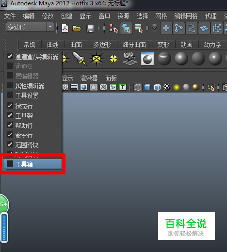
Task: Click the joints selection mask icon
Action: [x=179, y=28]
